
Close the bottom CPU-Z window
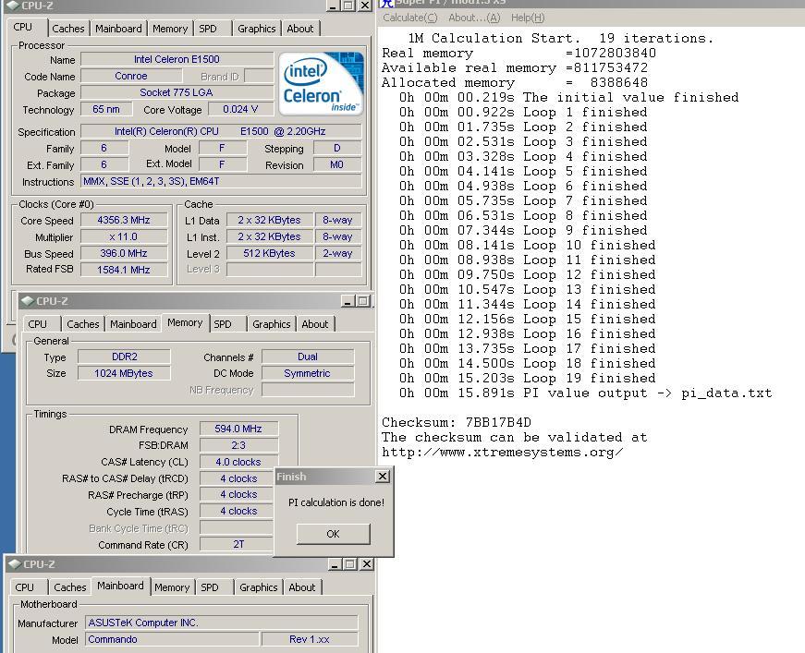pyautogui.click(x=366, y=564)
